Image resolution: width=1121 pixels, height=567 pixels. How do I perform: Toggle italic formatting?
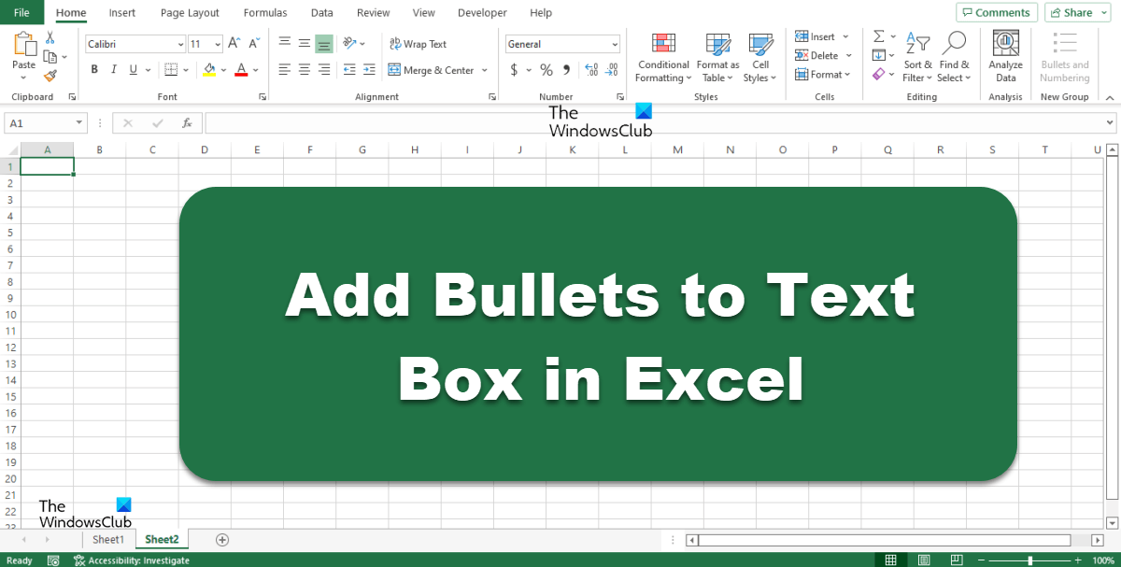(113, 69)
